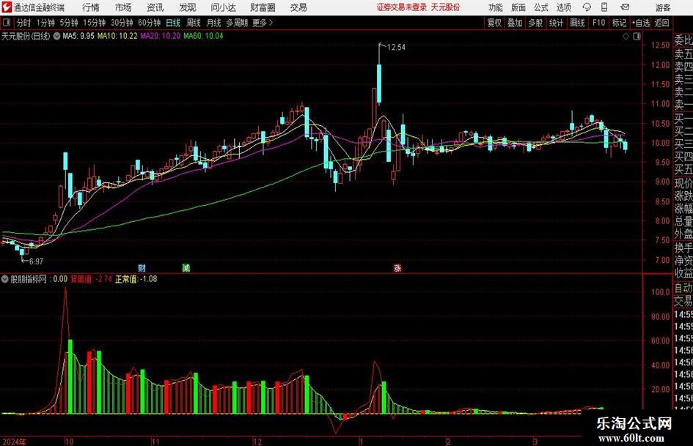This screenshot has width=693, height=446.
Task: Open the 交易 menu
Action: [x=298, y=7]
